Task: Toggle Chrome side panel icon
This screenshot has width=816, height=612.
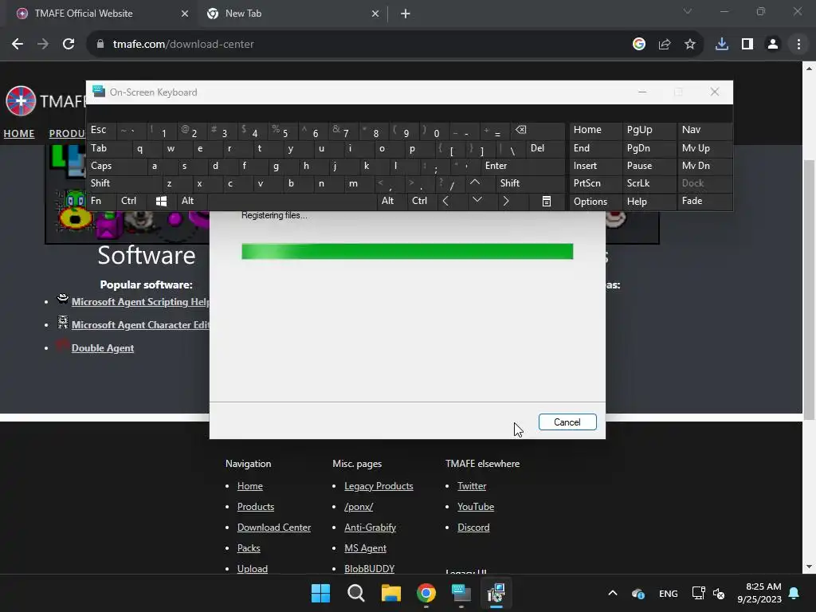Action: tap(747, 45)
